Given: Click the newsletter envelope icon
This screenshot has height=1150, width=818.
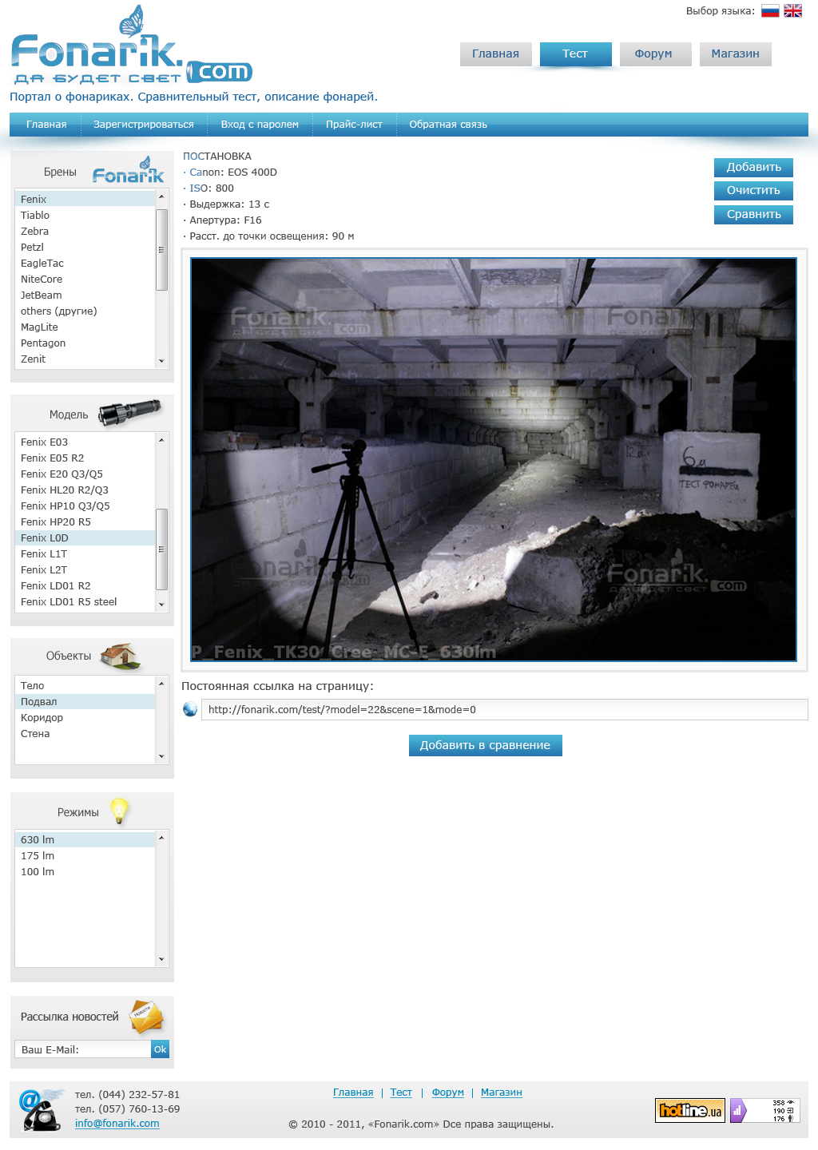Looking at the screenshot, I should [146, 1016].
